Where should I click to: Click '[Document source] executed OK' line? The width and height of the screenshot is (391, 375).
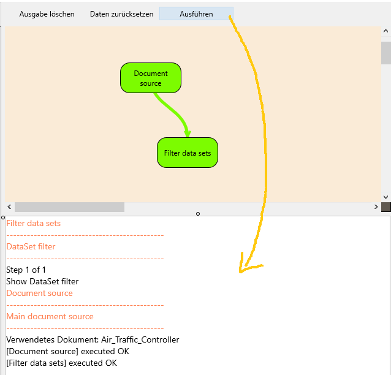(x=68, y=351)
